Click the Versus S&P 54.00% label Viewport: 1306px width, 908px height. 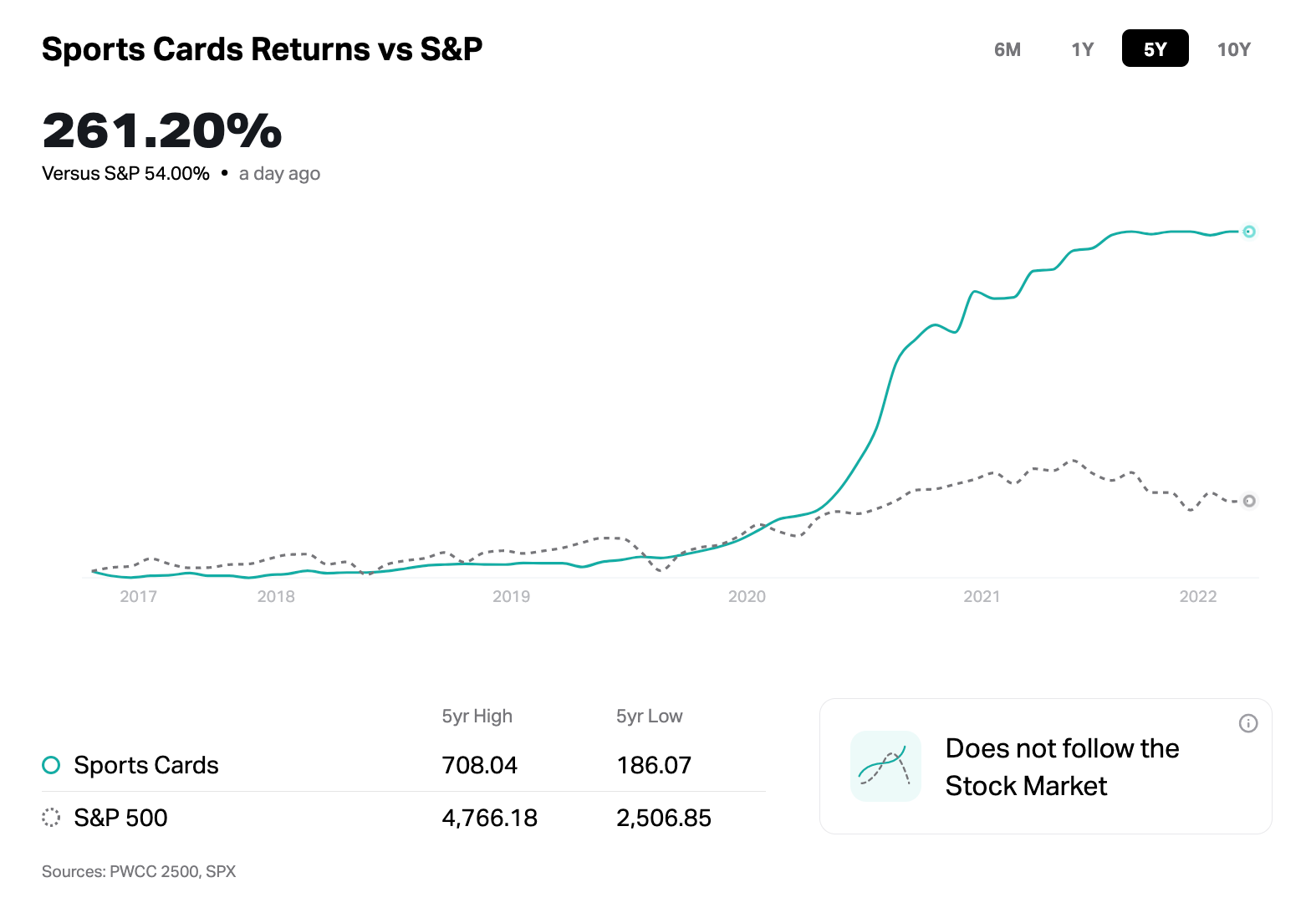(125, 173)
